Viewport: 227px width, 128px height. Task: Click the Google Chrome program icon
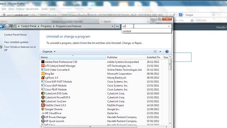(43, 109)
